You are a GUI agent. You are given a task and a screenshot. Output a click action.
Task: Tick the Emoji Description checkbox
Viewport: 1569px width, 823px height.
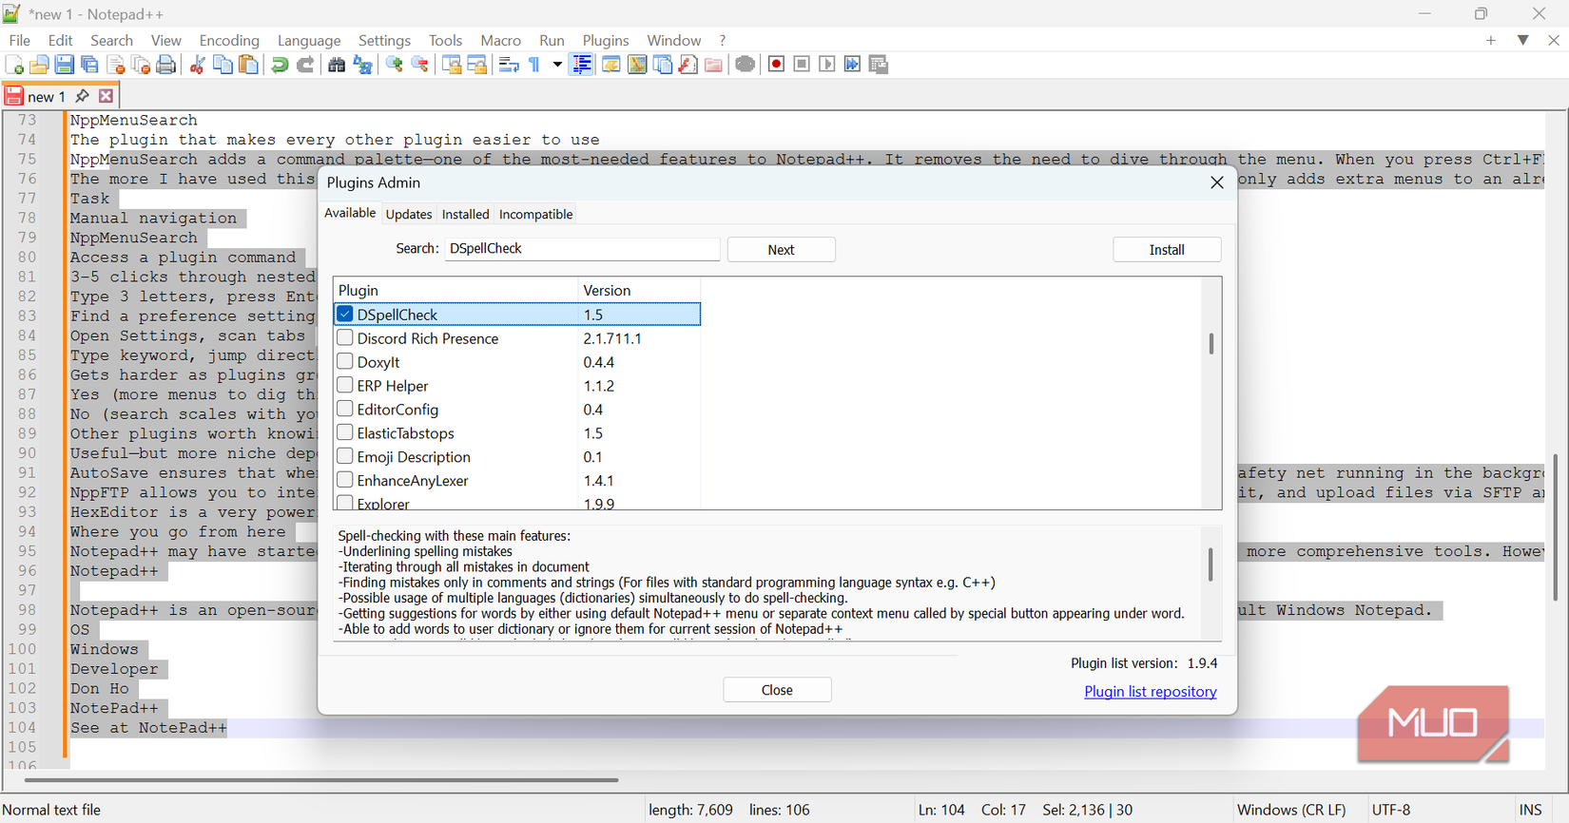point(345,457)
